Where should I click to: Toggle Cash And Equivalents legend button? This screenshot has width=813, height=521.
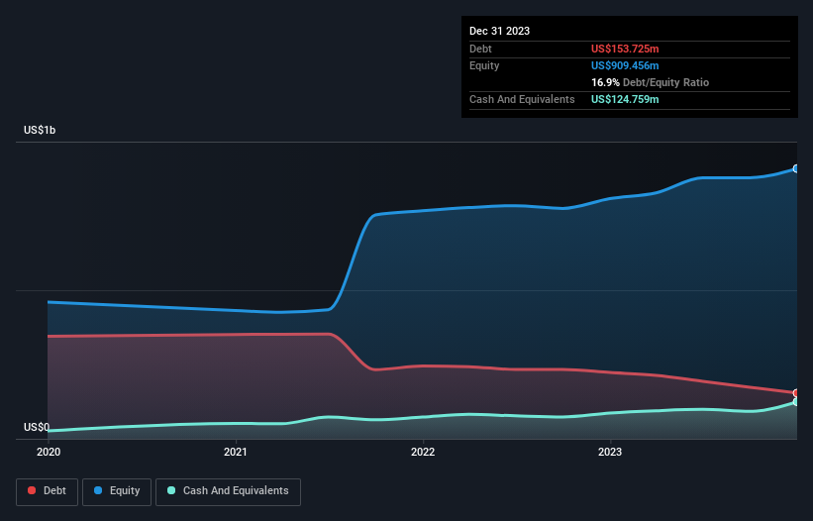click(228, 491)
